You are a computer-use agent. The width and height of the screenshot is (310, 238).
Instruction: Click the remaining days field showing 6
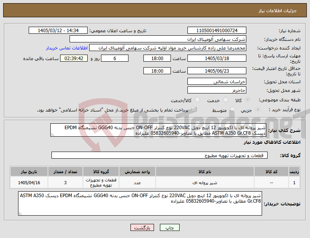tap(115, 58)
